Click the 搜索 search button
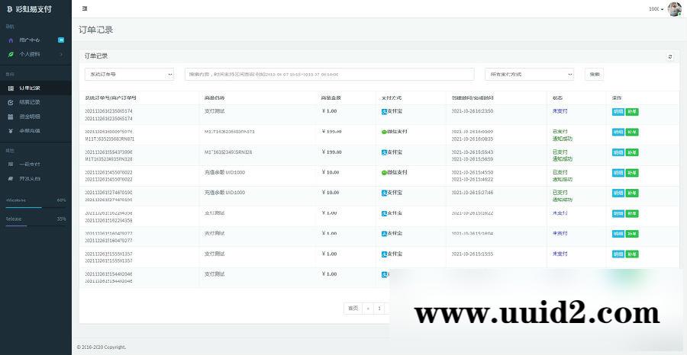The image size is (687, 355). click(594, 74)
